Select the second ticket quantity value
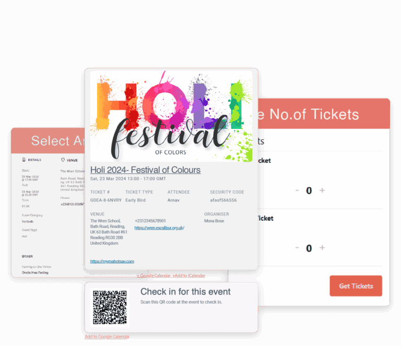This screenshot has height=346, width=401. point(309,248)
